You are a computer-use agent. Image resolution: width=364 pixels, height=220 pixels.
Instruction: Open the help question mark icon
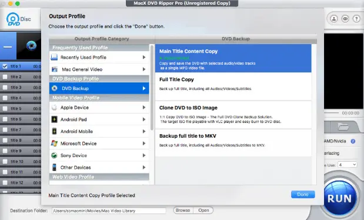coord(356,19)
